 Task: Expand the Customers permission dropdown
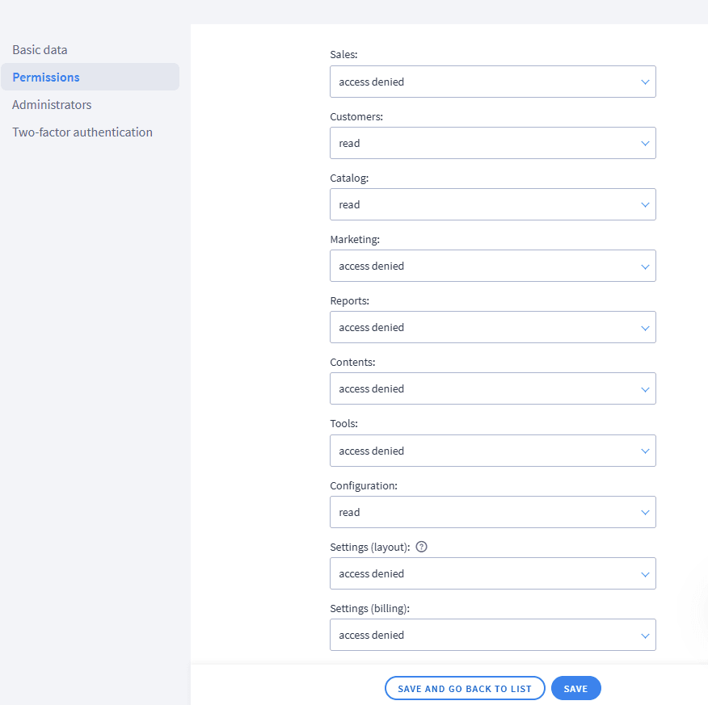(x=492, y=143)
